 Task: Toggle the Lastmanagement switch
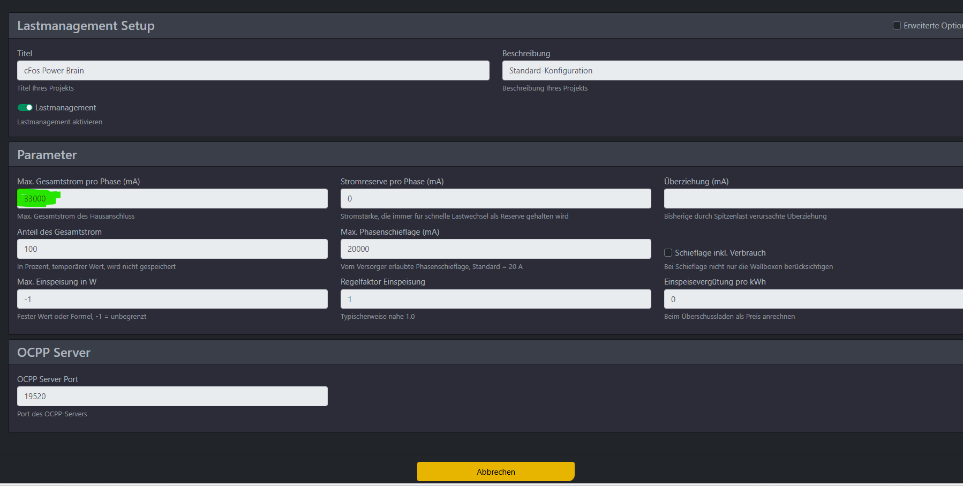pyautogui.click(x=25, y=108)
